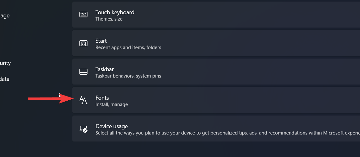Click the Taskbar settings icon
The image size is (360, 157).
[x=83, y=72]
